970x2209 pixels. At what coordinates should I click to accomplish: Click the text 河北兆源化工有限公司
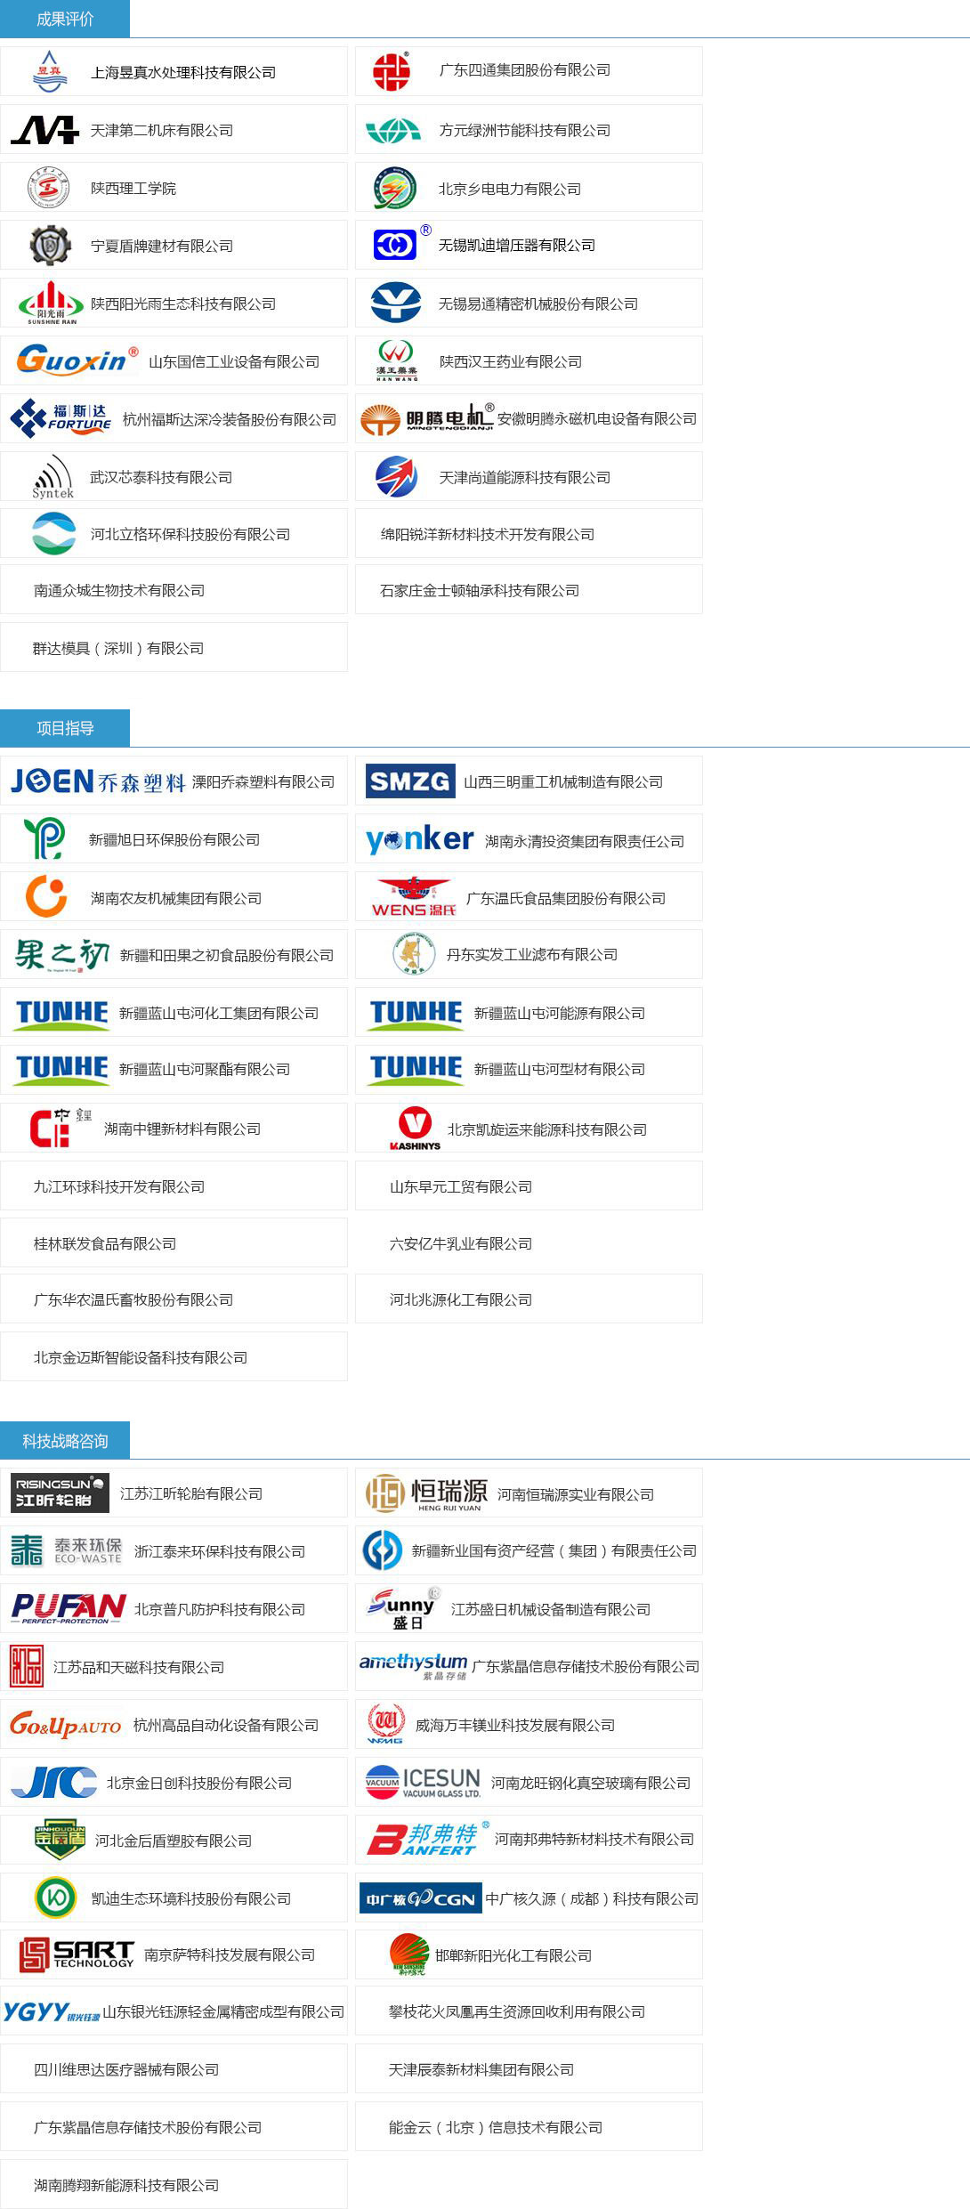(x=461, y=1299)
